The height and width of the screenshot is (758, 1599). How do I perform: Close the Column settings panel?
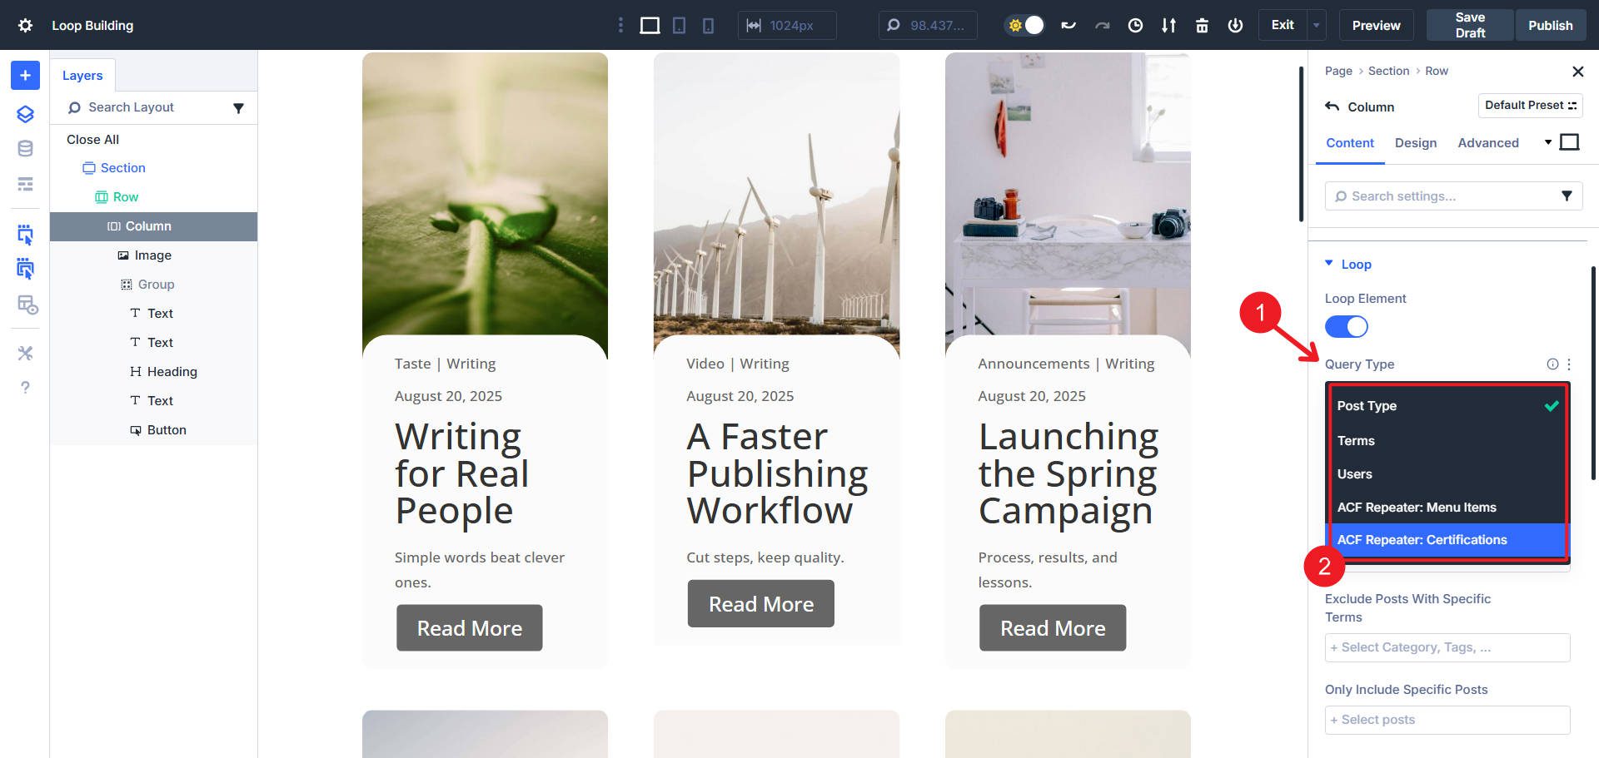pyautogui.click(x=1577, y=72)
